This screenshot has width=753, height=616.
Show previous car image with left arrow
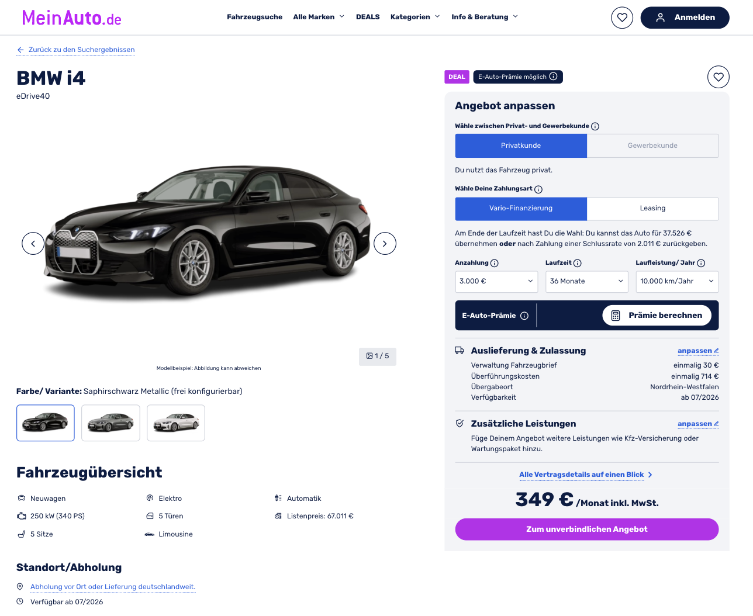click(x=33, y=243)
